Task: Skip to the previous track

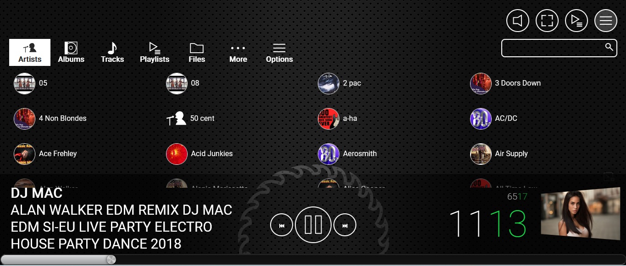Action: click(282, 225)
